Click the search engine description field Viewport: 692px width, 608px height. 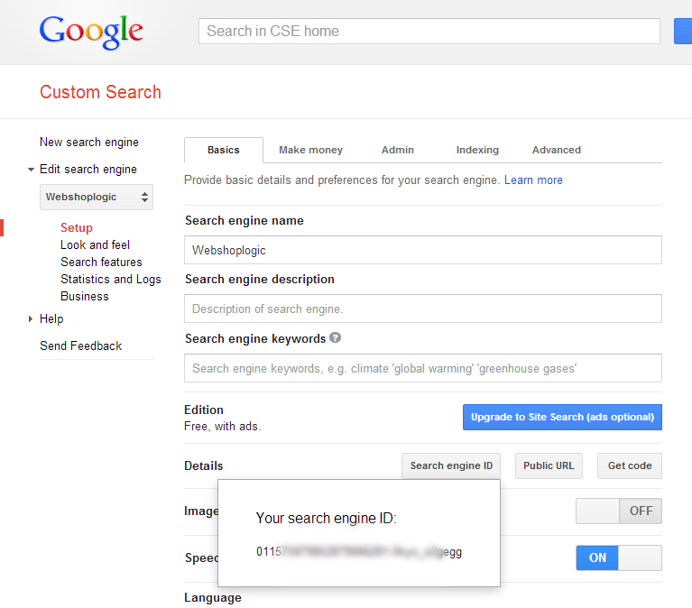coord(423,309)
